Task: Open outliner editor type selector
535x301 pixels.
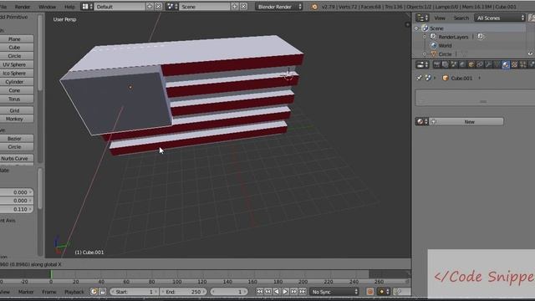Action: (422, 18)
